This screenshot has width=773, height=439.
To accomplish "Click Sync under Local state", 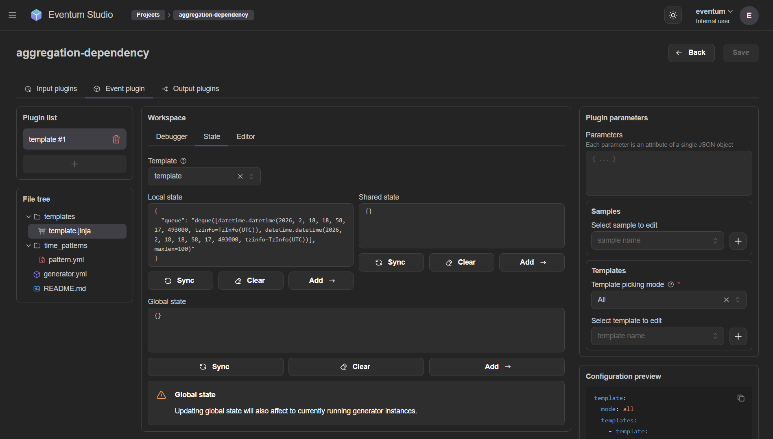I will pyautogui.click(x=180, y=281).
